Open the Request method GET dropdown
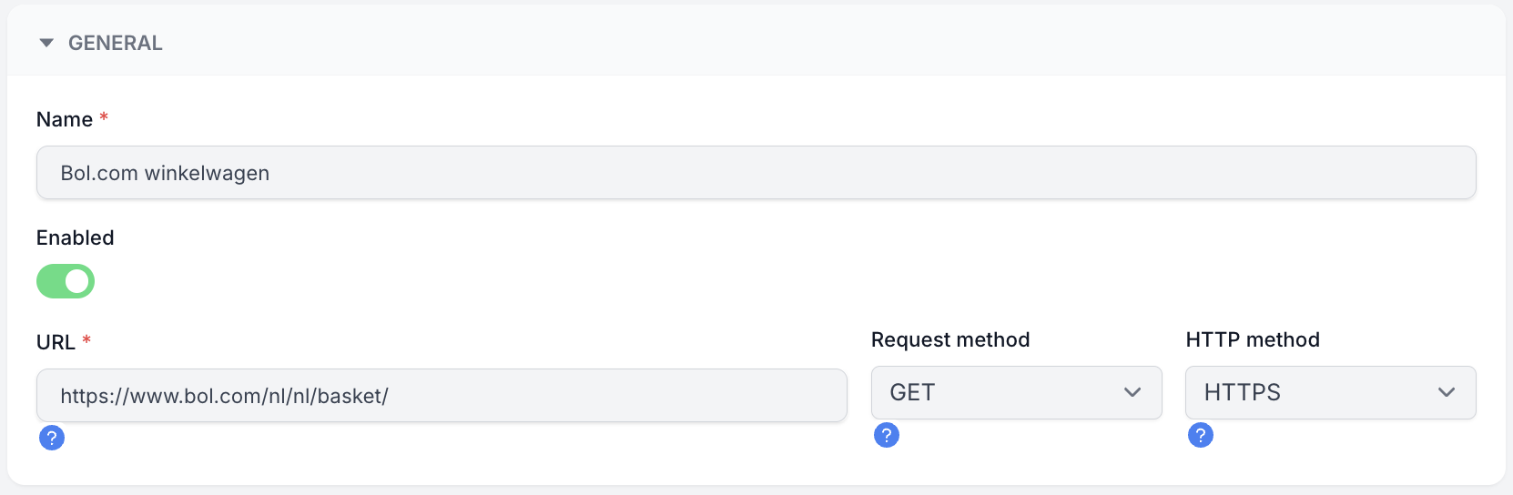 (x=1017, y=392)
